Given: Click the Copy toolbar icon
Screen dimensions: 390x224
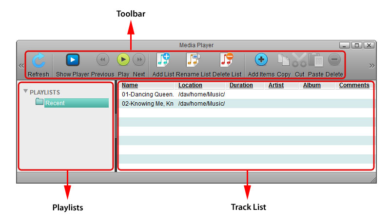Looking at the screenshot, I should [284, 60].
